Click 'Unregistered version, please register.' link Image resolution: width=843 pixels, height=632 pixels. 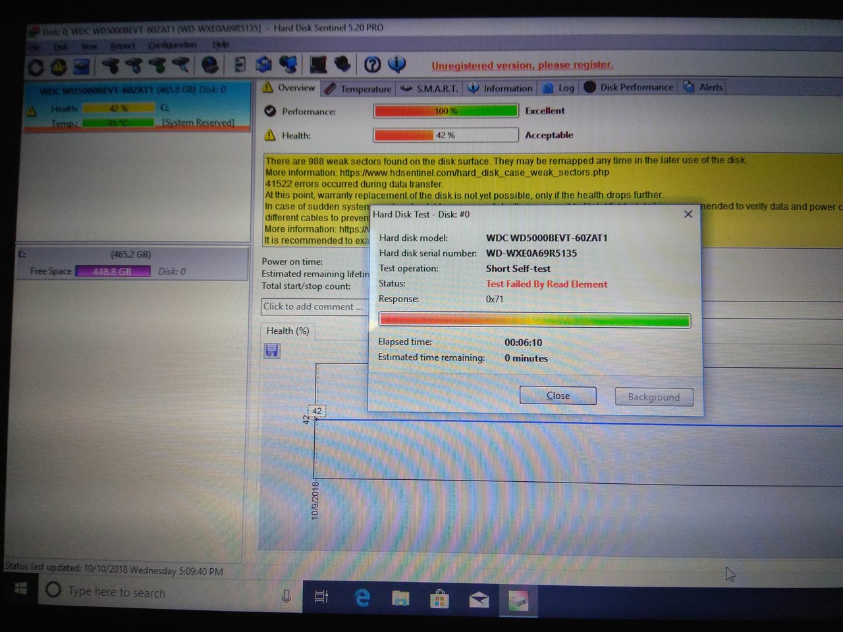click(522, 65)
